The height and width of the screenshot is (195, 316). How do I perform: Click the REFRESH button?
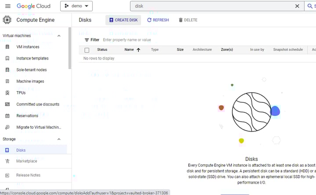(x=158, y=20)
